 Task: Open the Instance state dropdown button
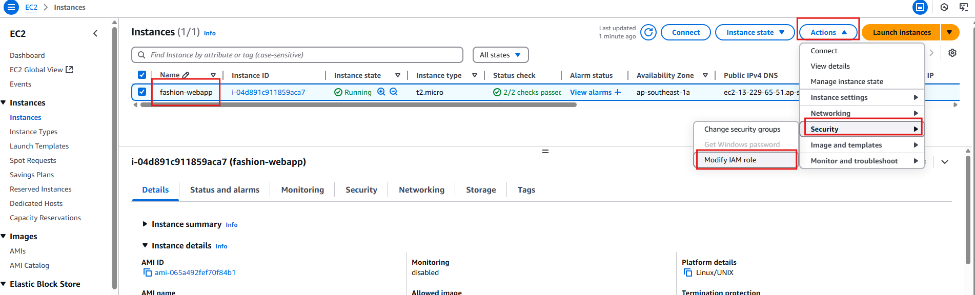tap(755, 32)
